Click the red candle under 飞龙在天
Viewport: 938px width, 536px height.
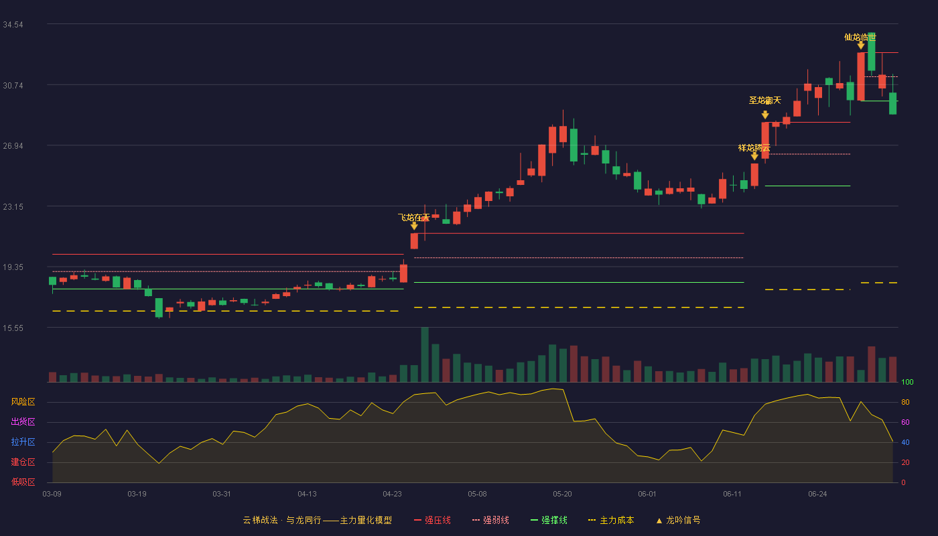414,241
